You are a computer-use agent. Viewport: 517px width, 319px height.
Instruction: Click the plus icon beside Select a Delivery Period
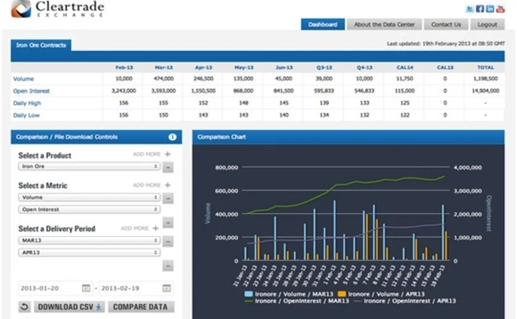(156, 228)
